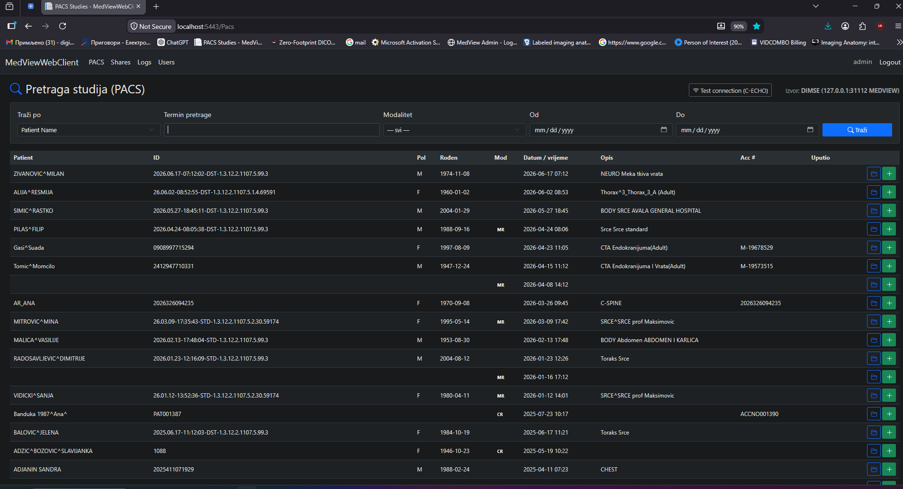The height and width of the screenshot is (489, 903).
Task: Select ID cell 2412947710331
Action: (x=173, y=266)
